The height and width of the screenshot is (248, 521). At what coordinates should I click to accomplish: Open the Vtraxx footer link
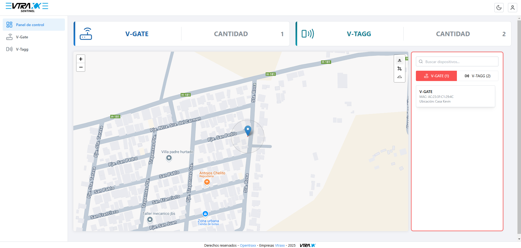pos(280,245)
